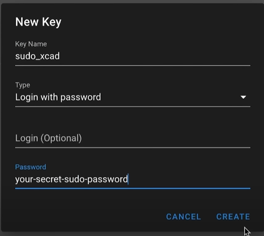Viewport: 264px width, 236px height.
Task: Click empty space right of sudo_xcad
Action: point(155,56)
